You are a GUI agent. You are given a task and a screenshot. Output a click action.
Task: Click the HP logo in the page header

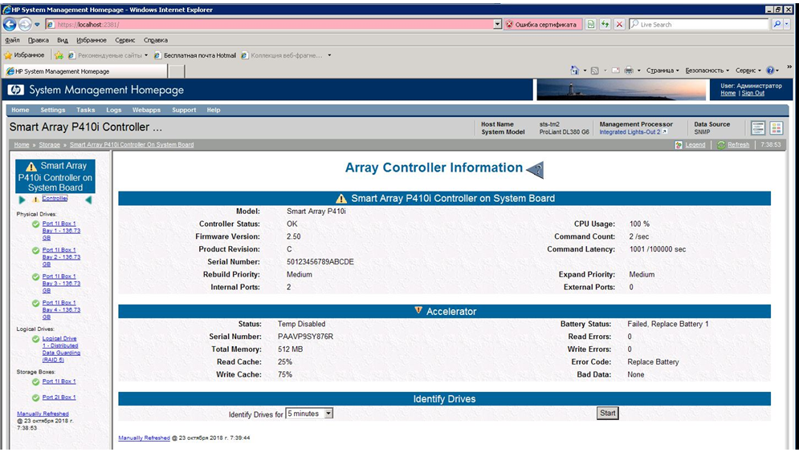[x=15, y=90]
